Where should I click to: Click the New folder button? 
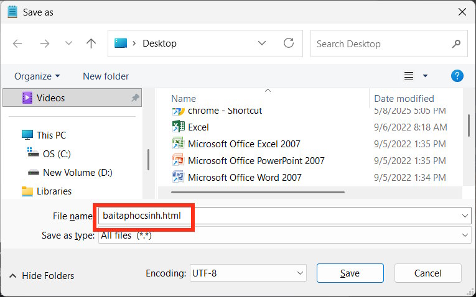click(x=106, y=76)
